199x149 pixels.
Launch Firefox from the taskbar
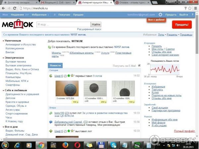pyautogui.click(x=65, y=145)
